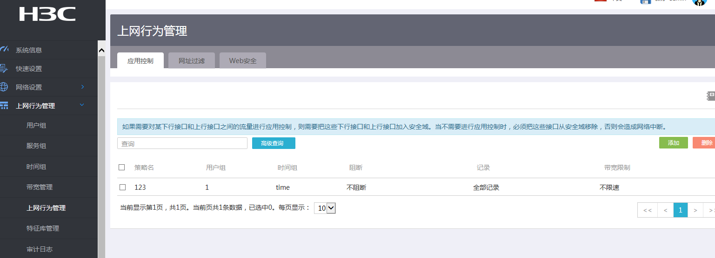
Task: Click the 不限速 cell
Action: point(609,187)
